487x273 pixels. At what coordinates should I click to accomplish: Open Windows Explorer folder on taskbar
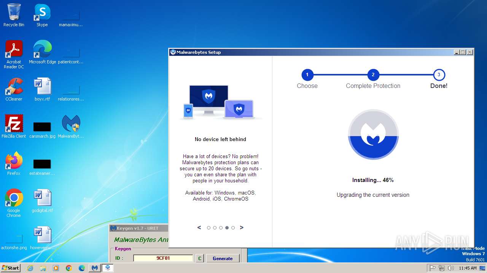43,268
